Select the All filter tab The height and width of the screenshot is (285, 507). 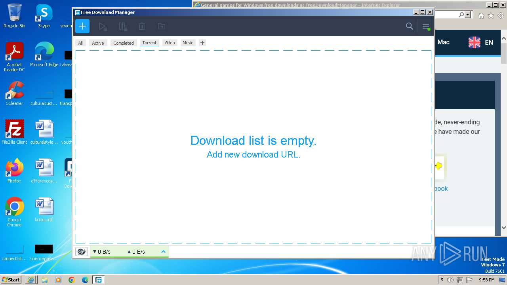point(80,43)
